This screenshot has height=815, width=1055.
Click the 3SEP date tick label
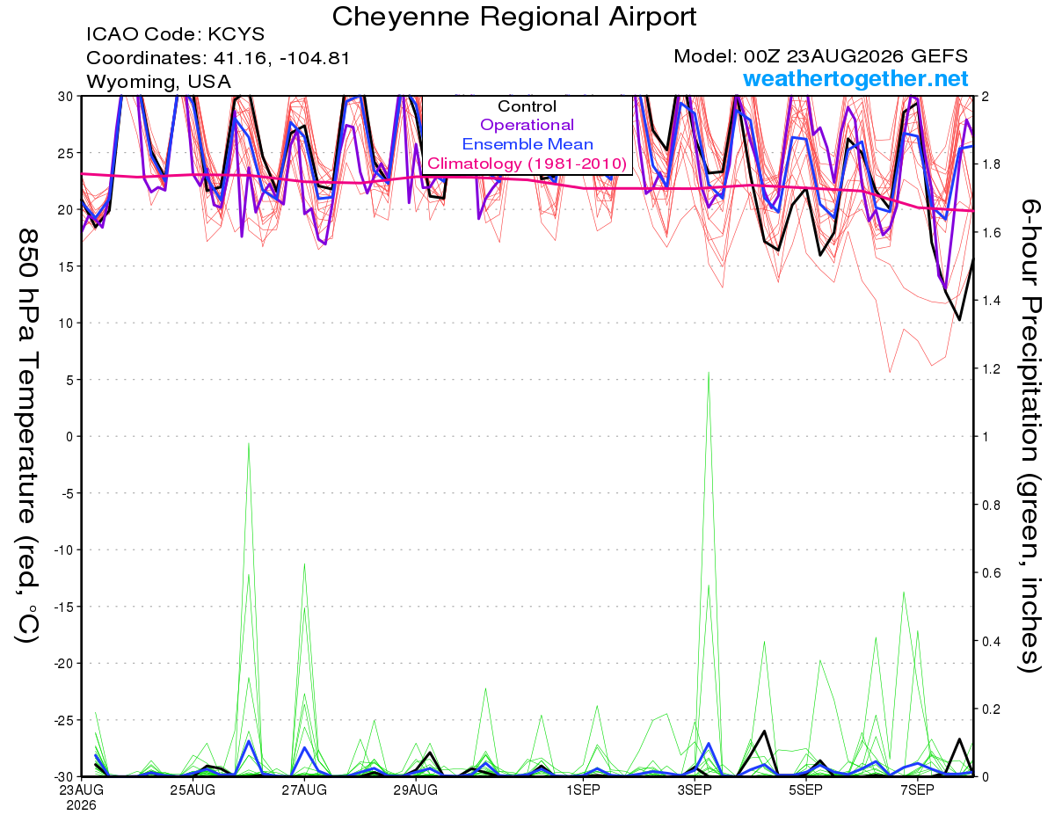[x=694, y=790]
